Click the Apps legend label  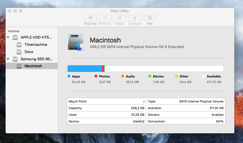point(76,76)
